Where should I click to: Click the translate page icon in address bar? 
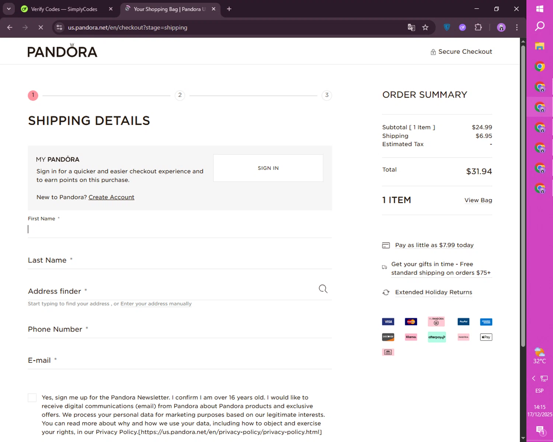tap(411, 28)
